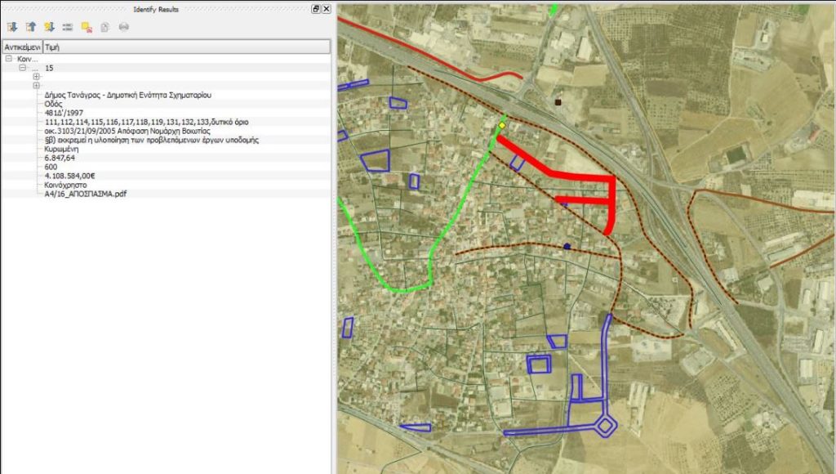Click the Expand Tree icon
The width and height of the screenshot is (836, 474).
point(12,27)
